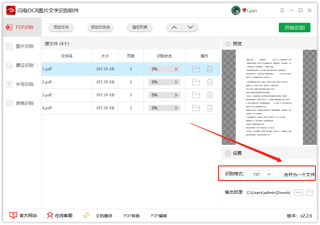Delete 4.pdf with its trash icon
320x225 pixels.
coord(210,108)
